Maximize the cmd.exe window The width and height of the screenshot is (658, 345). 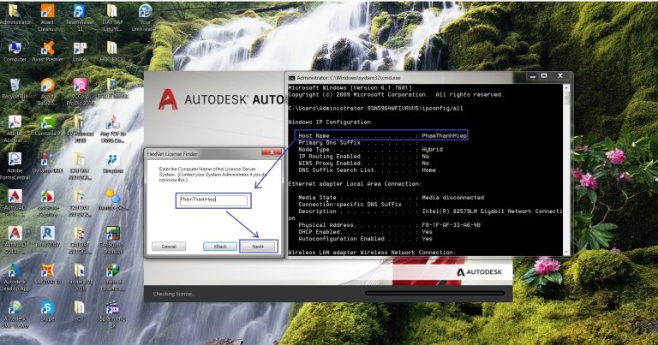coord(544,76)
